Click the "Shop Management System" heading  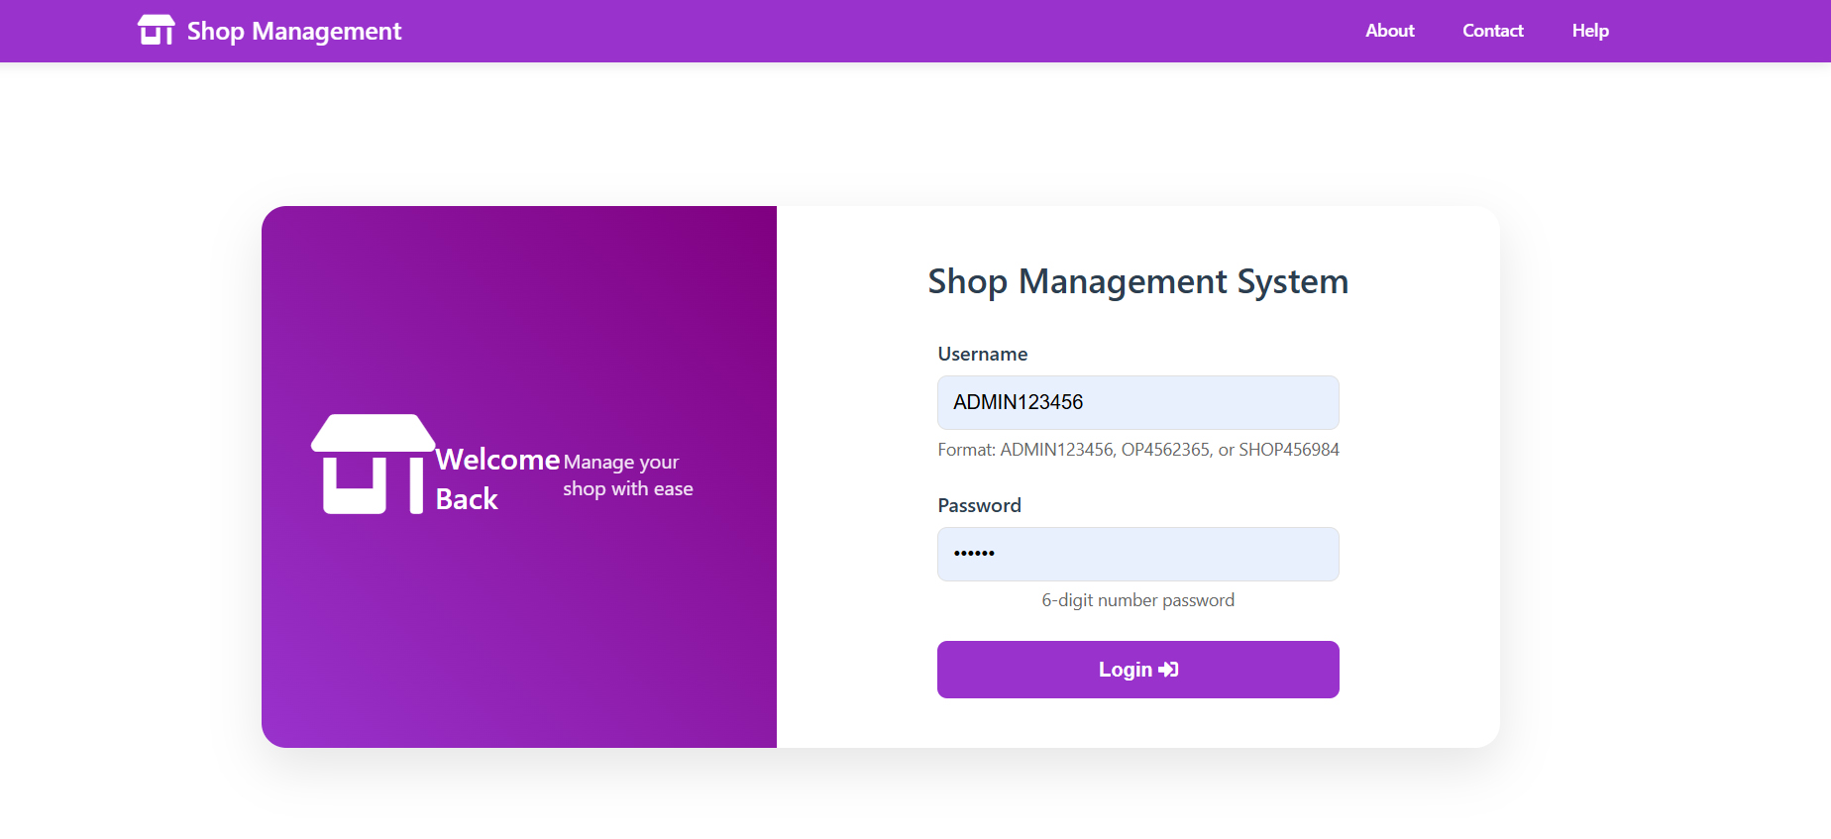coord(1137,281)
